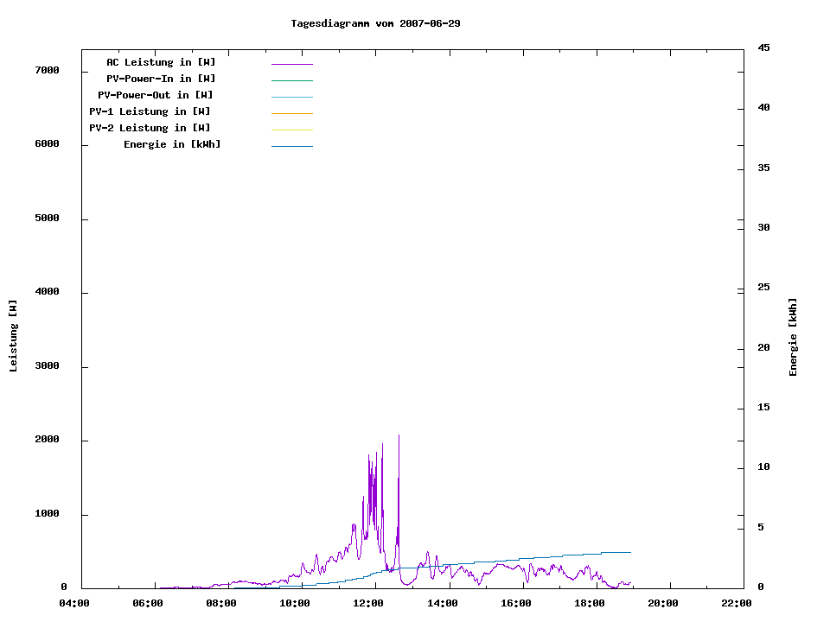Viewport: 830px width, 622px height.
Task: Select the "AC Leistung in [W]" legend label
Action: click(x=161, y=62)
